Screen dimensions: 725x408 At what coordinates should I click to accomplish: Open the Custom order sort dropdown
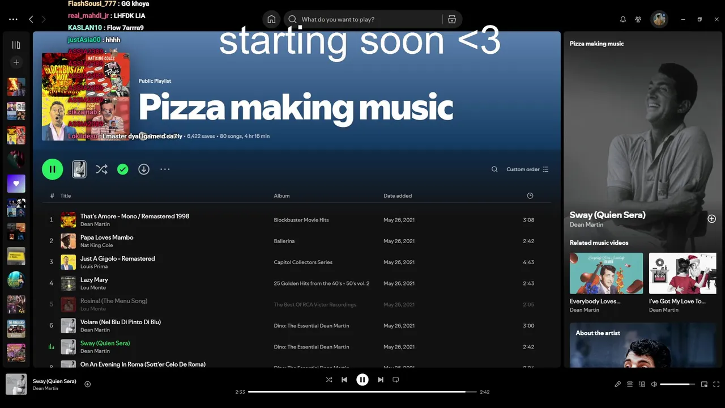527,169
